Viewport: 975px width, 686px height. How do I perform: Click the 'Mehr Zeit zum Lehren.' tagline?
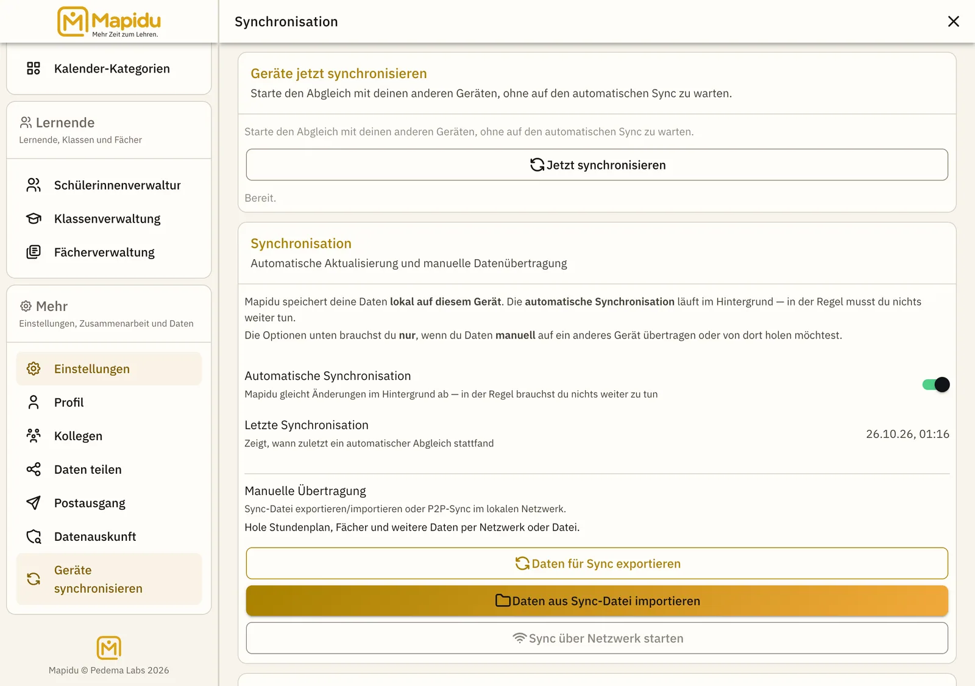(125, 35)
